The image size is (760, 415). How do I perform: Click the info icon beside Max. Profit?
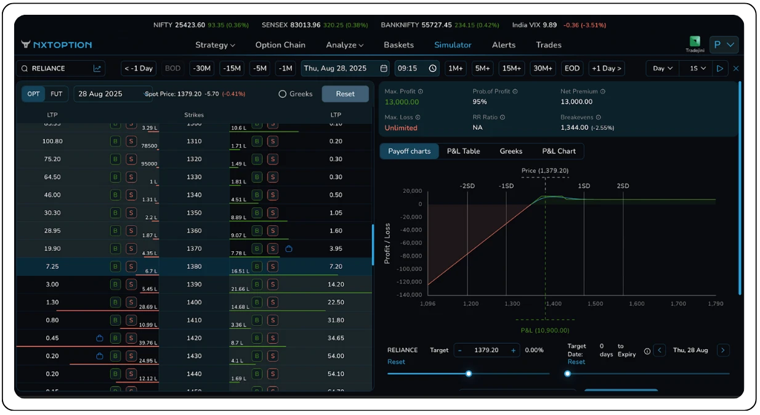click(421, 92)
